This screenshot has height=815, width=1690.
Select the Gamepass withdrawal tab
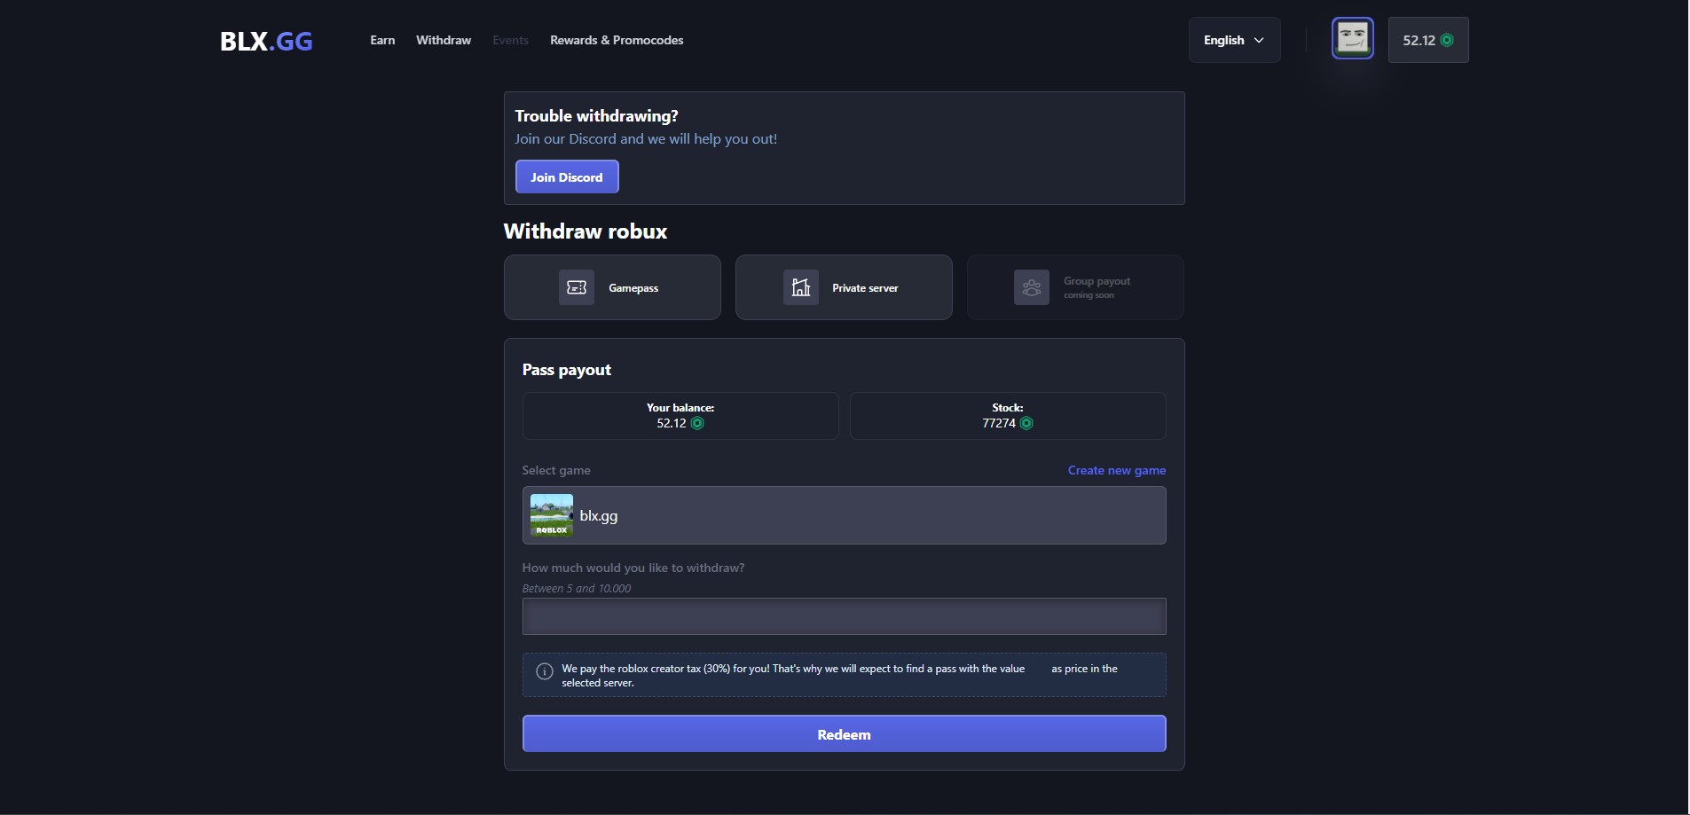[x=612, y=287]
